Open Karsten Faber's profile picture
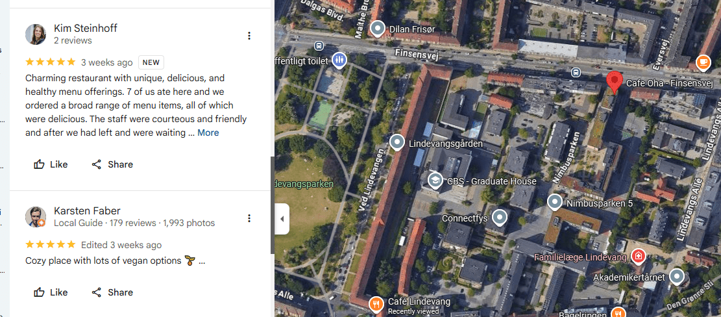 click(x=36, y=217)
